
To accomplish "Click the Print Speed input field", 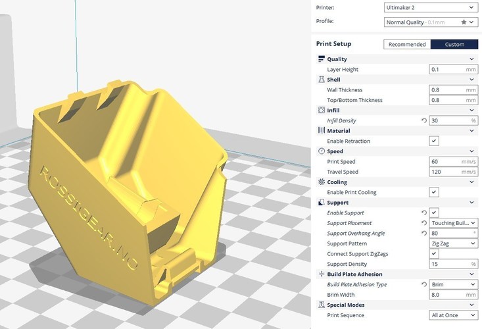I will pos(453,161).
